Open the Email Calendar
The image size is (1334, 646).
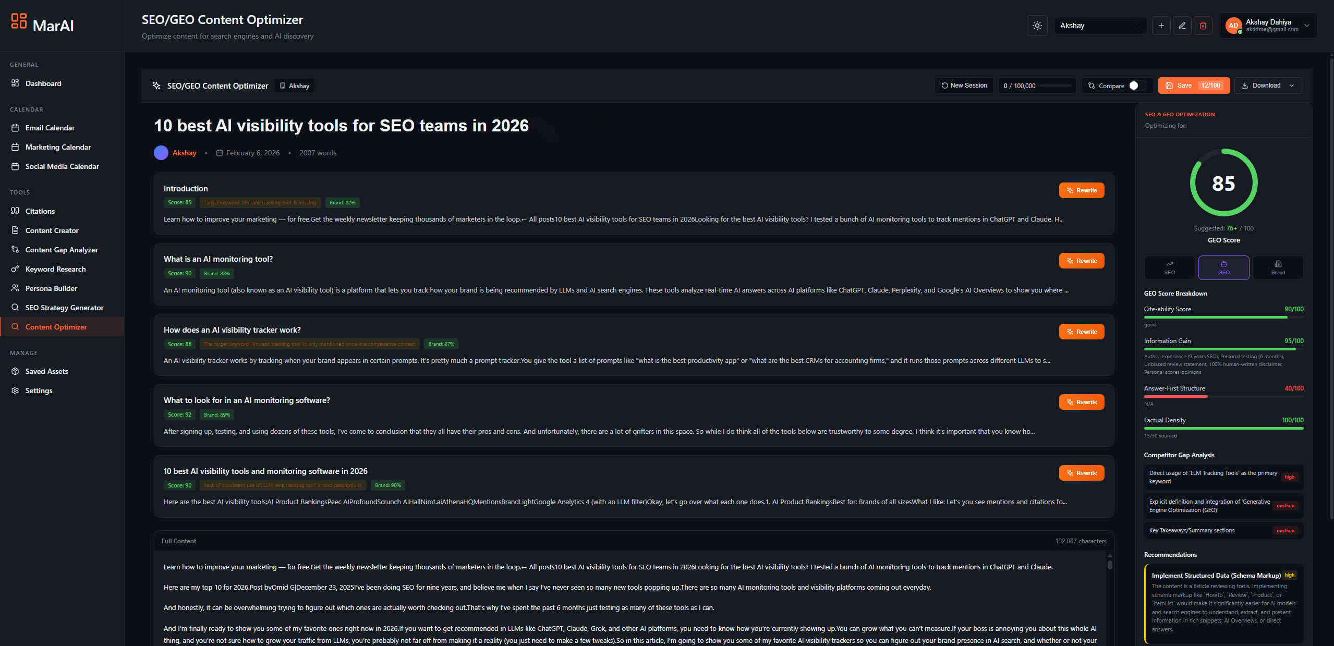[x=50, y=127]
